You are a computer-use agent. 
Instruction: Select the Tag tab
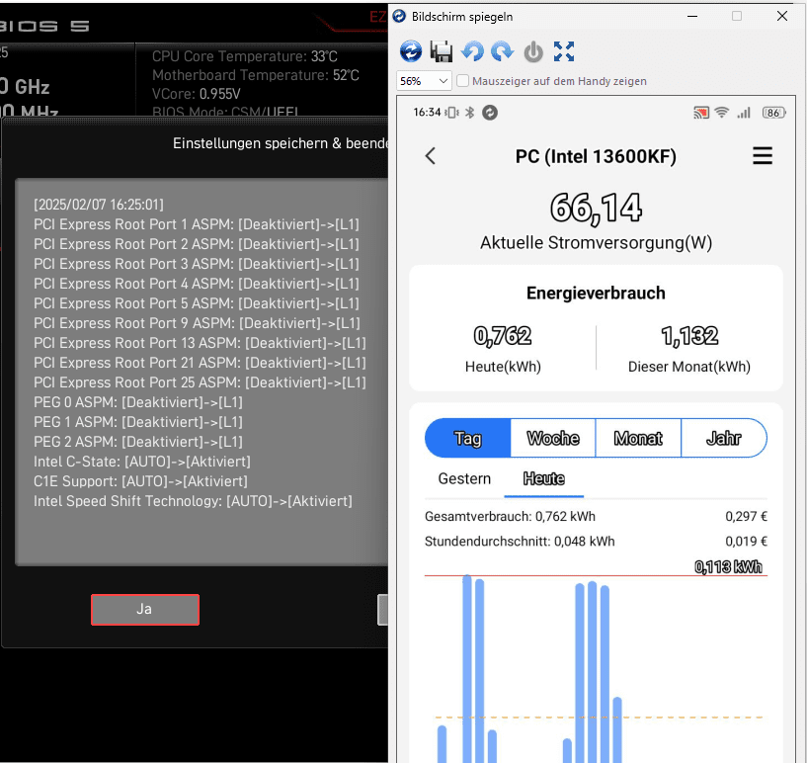467,438
